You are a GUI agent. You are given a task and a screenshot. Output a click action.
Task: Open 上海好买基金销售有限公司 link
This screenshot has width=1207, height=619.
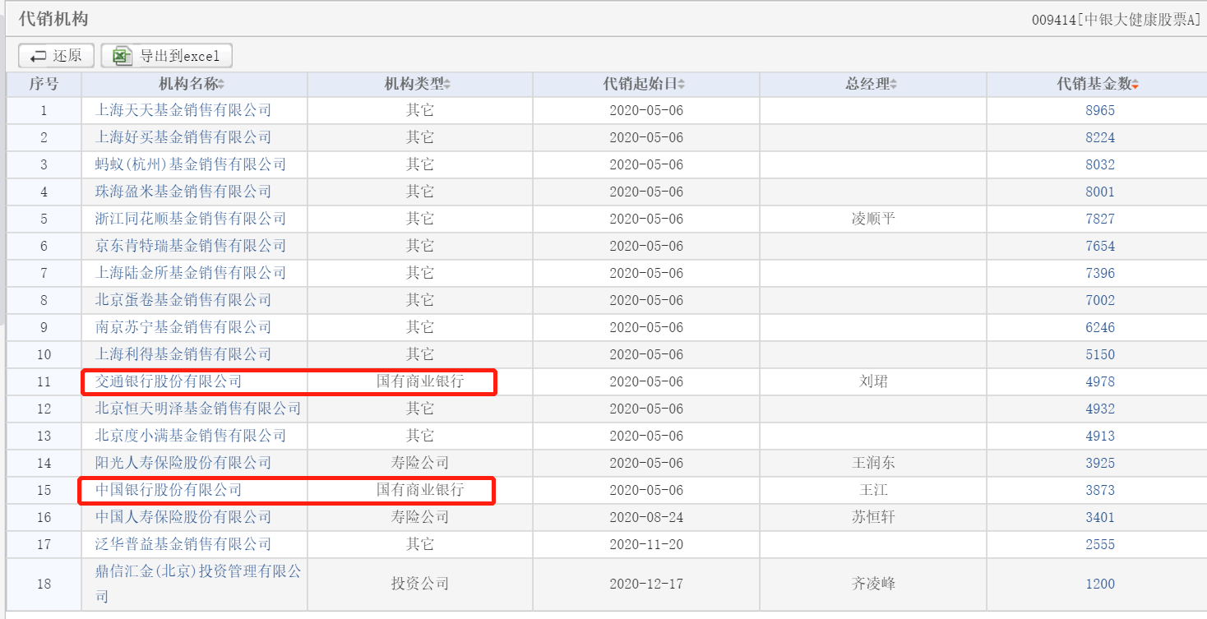coord(183,137)
